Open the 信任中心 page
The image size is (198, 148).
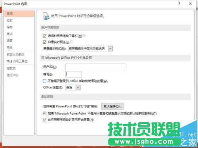(13, 75)
